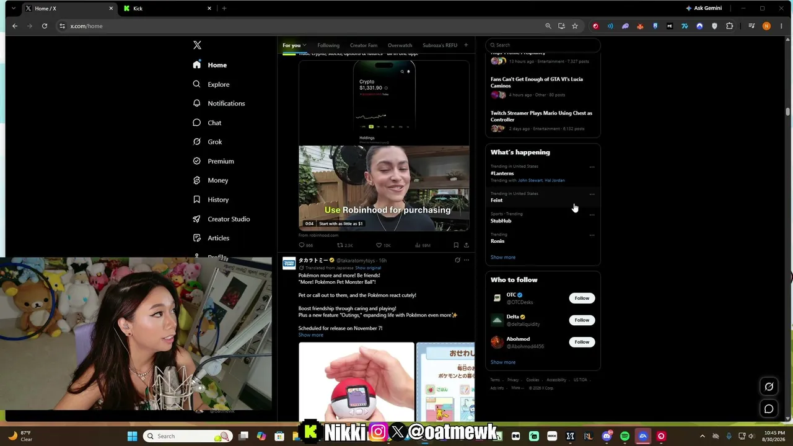Open Spotify from the taskbar
Screen dimensions: 793x446
coord(624,436)
